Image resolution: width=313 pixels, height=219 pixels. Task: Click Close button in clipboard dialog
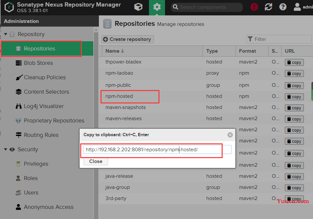click(x=96, y=161)
